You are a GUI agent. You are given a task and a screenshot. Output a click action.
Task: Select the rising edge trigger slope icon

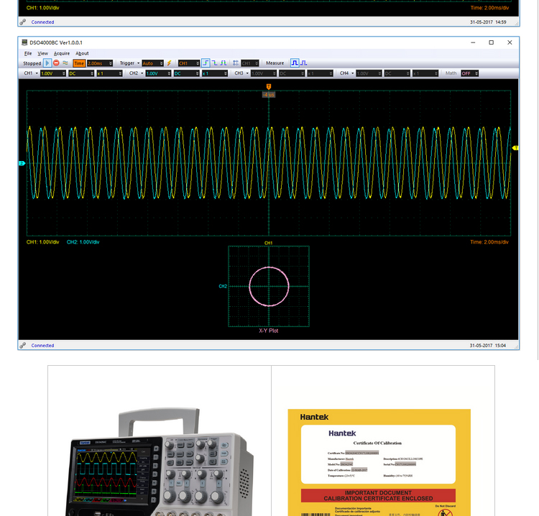tap(206, 63)
